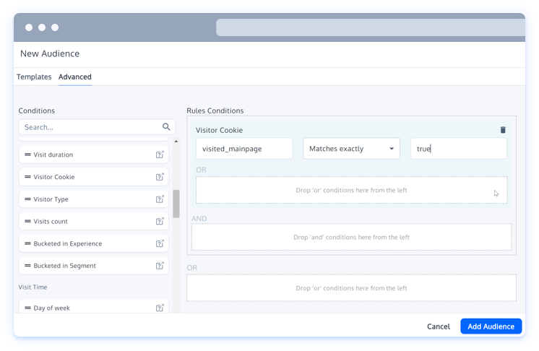Grab the drag handle on Visitor Type
This screenshot has height=351, width=539.
[28, 199]
